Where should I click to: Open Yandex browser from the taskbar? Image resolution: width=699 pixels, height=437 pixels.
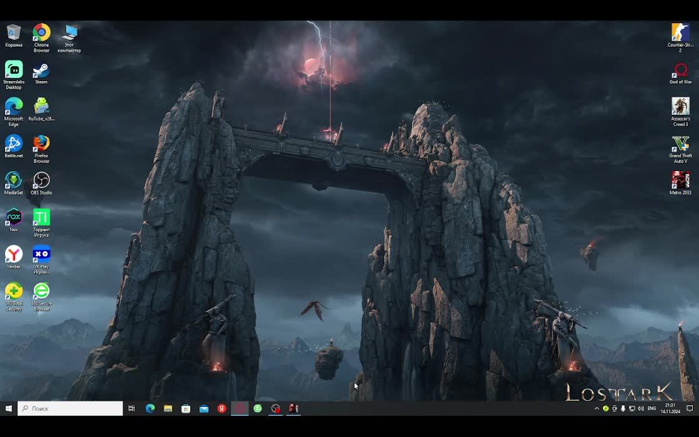coord(222,408)
